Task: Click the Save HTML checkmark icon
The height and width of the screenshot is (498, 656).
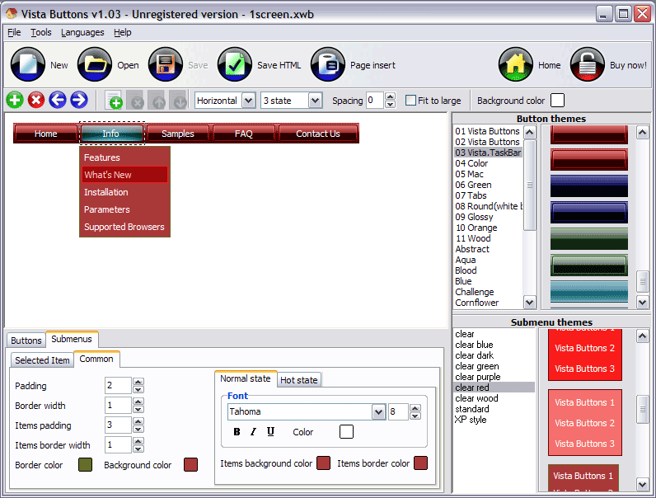Action: pyautogui.click(x=235, y=64)
